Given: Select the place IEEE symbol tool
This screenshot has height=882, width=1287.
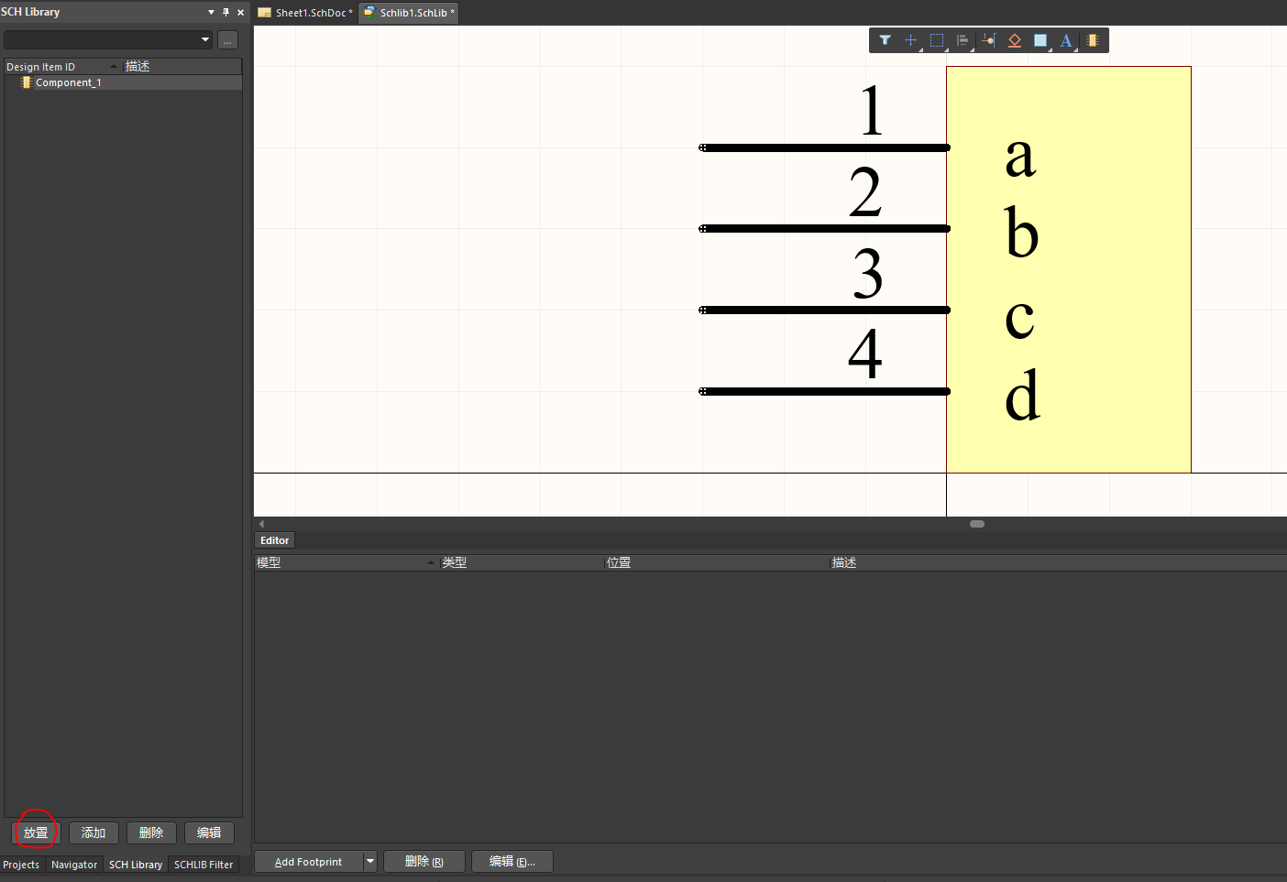Looking at the screenshot, I should (x=1015, y=40).
